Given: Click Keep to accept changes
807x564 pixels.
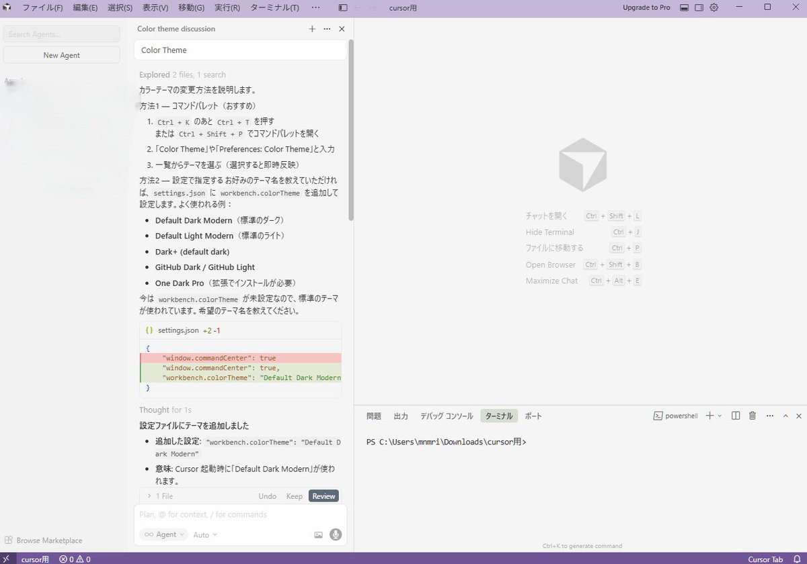Looking at the screenshot, I should point(295,496).
